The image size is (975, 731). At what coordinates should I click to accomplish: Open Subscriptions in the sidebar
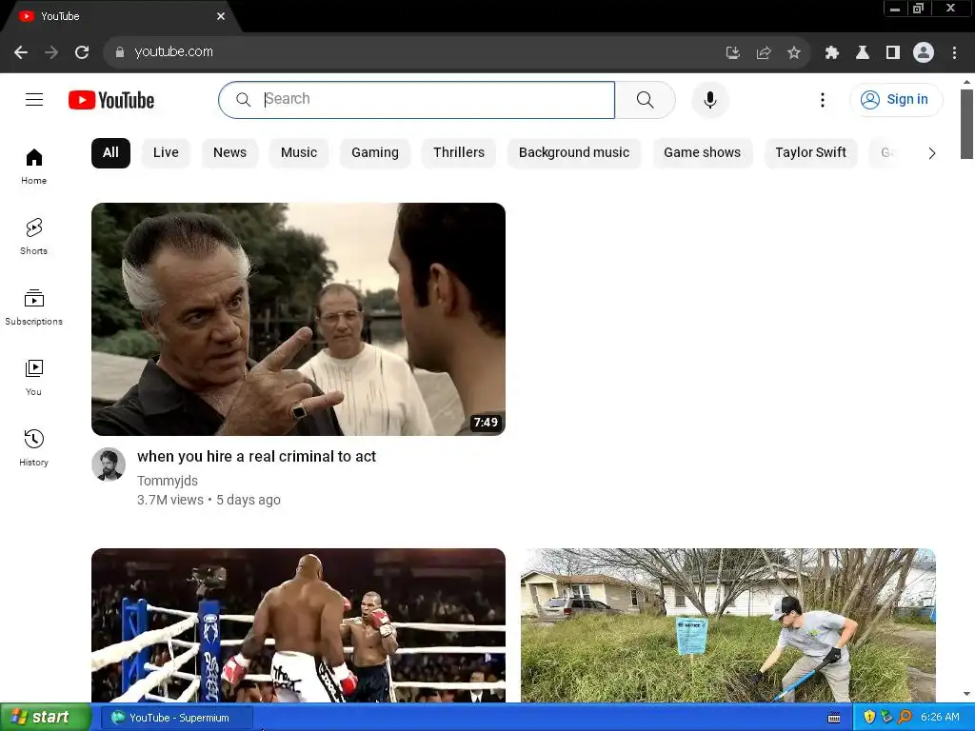(x=33, y=307)
